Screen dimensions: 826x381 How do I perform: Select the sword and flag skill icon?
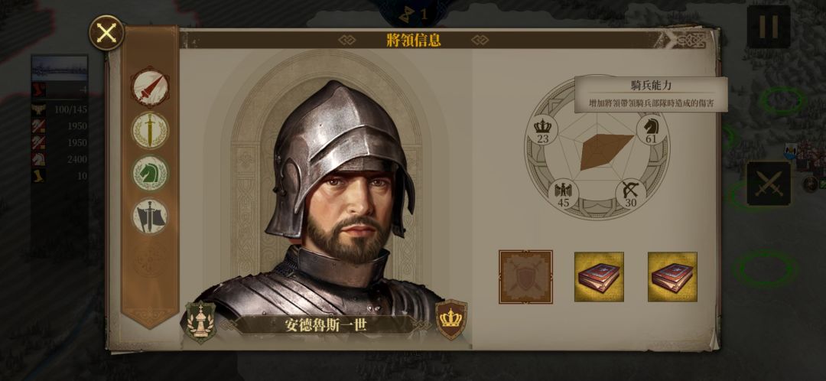(150, 217)
